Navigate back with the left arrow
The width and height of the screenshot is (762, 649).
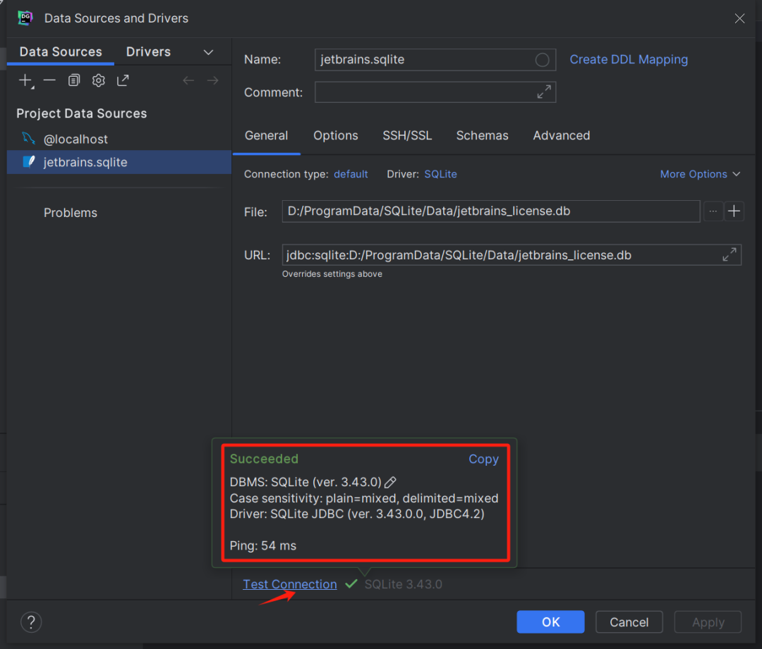point(188,80)
